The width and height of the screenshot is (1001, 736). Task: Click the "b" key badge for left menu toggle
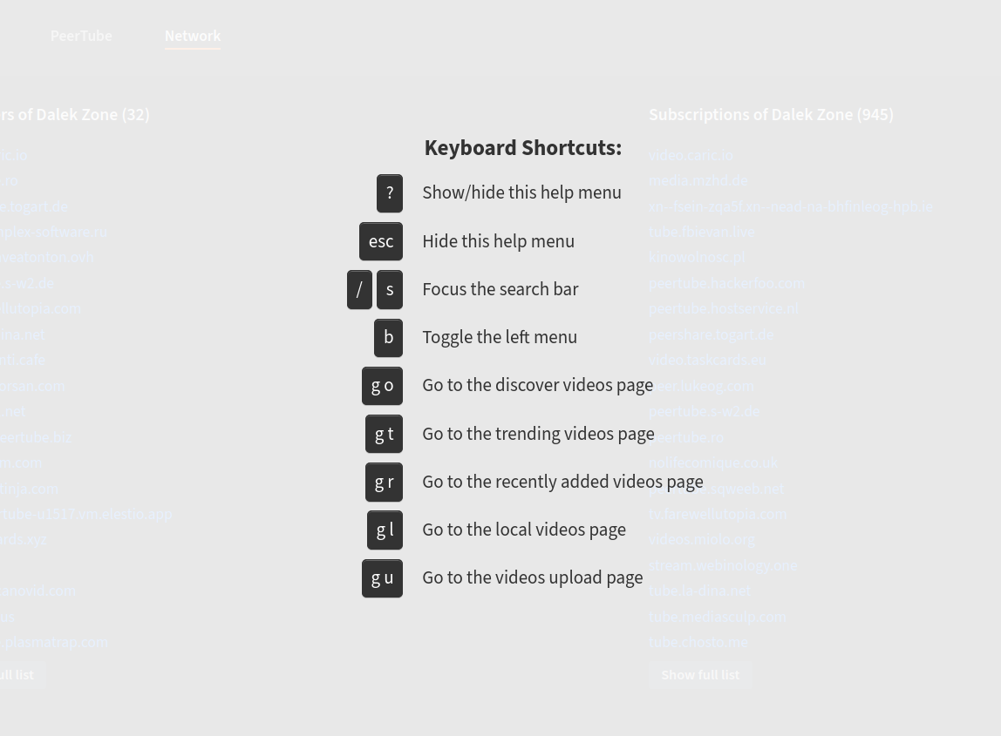coord(388,337)
